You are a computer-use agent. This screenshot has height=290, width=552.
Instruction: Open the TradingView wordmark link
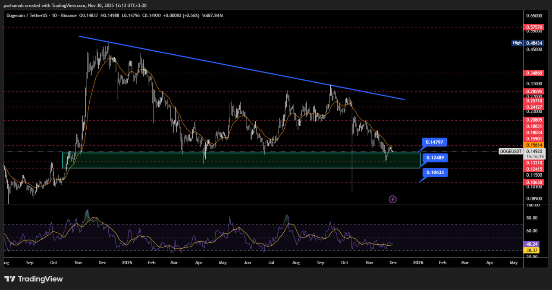(x=40, y=279)
